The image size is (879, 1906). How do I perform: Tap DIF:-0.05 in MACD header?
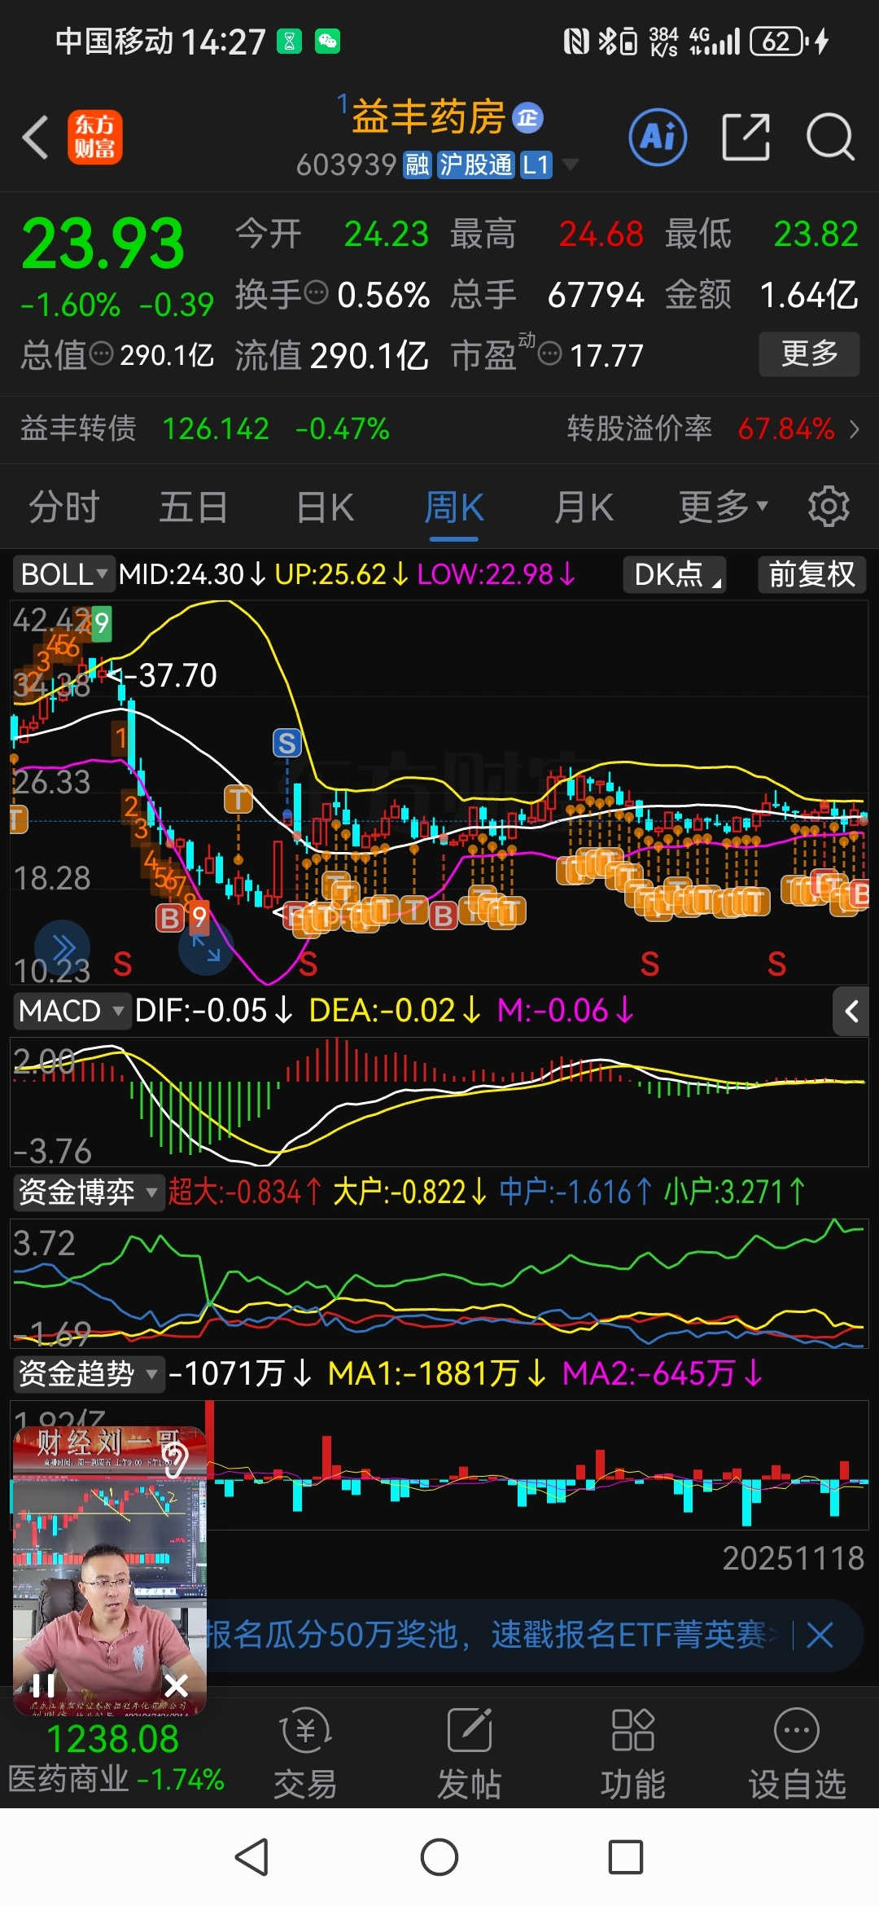[x=213, y=1011]
